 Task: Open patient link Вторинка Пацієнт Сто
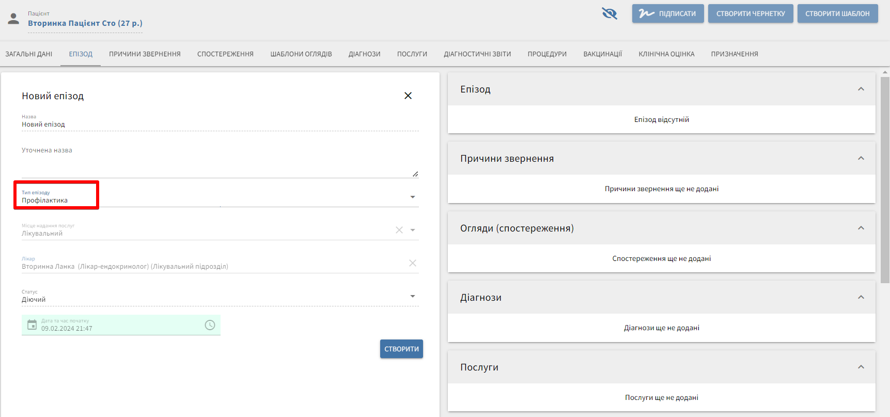(85, 23)
